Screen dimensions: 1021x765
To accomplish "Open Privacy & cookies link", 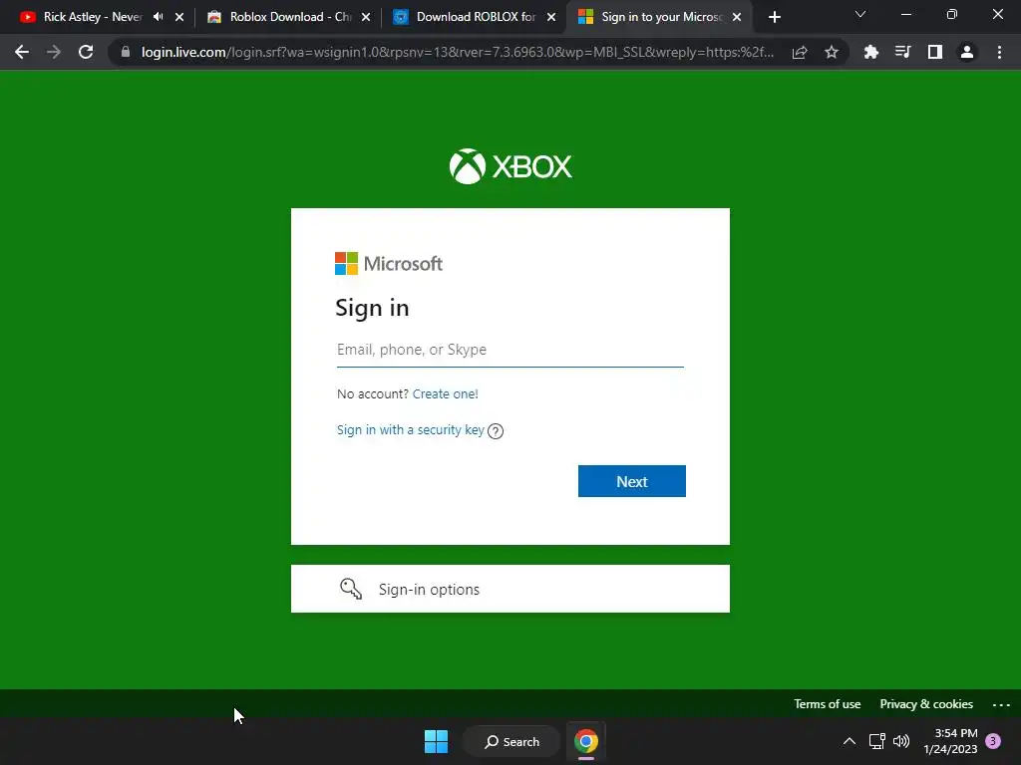I will click(x=926, y=704).
